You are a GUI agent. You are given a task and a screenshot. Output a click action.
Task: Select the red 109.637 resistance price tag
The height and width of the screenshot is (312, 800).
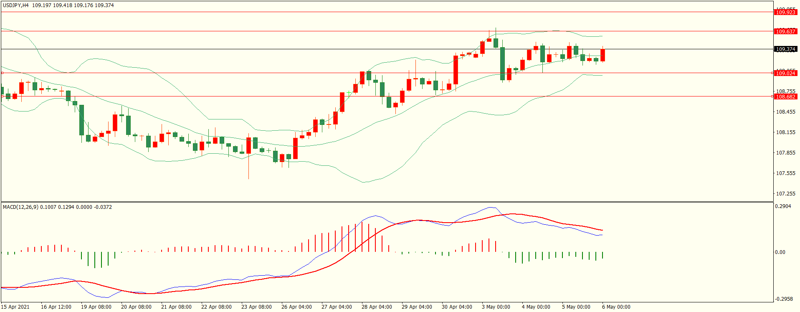click(x=785, y=31)
